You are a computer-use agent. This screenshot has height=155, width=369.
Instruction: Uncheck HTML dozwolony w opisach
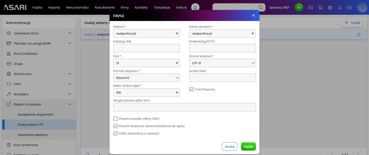click(116, 133)
